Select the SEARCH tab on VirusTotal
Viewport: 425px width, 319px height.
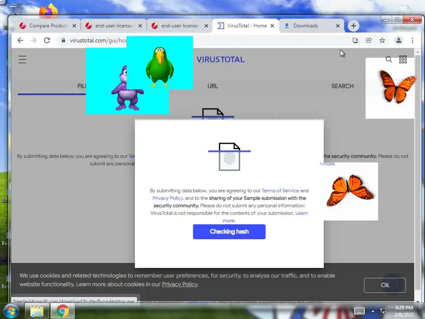[342, 86]
